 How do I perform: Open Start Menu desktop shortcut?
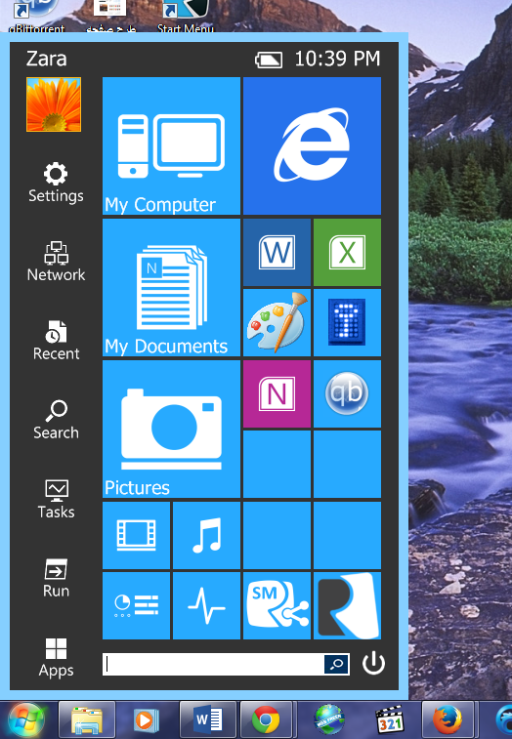point(185,17)
